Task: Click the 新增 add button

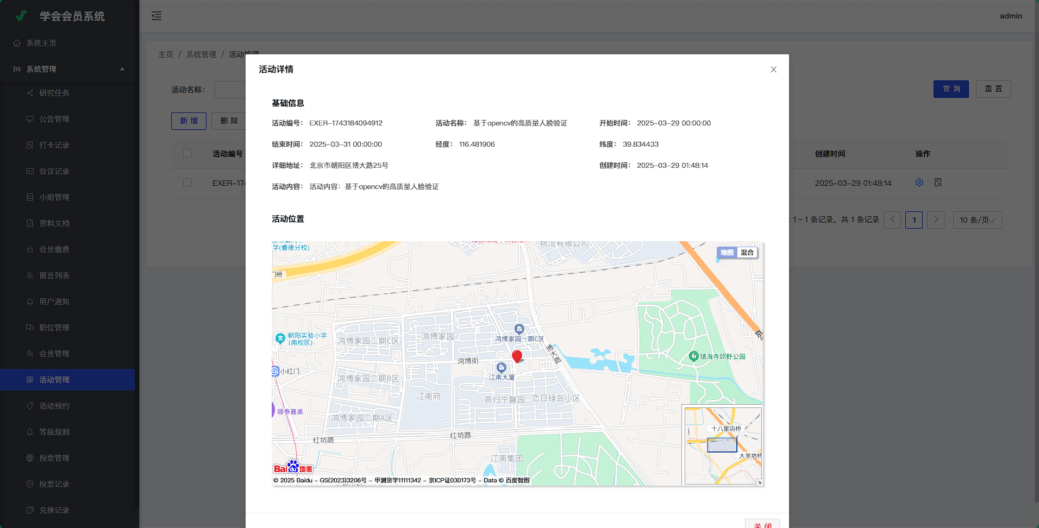Action: point(189,121)
